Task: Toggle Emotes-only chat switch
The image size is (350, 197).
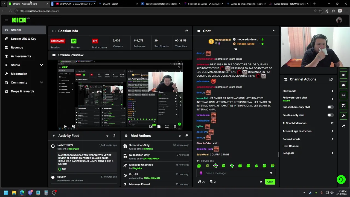Action: [x=331, y=115]
